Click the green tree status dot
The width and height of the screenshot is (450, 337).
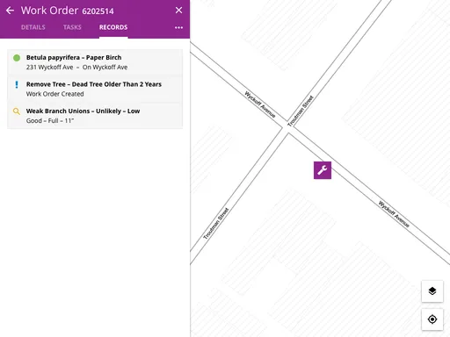tap(17, 58)
